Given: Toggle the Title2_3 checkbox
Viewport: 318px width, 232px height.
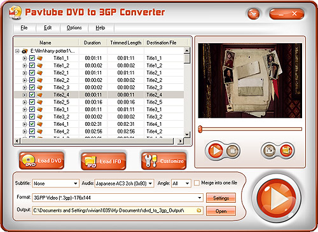Looking at the screenshot, I should click(32, 87).
